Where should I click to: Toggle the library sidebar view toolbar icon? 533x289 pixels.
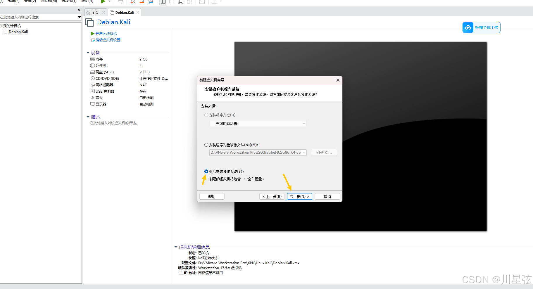tap(163, 1)
